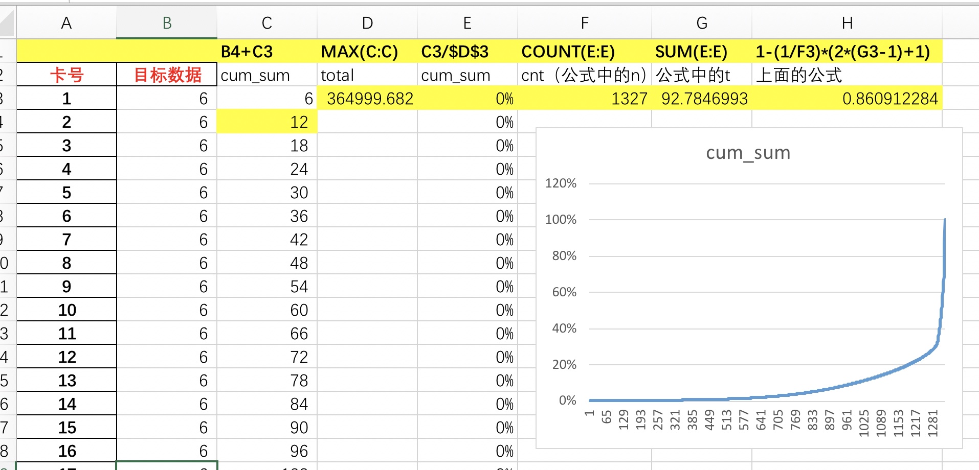This screenshot has height=470, width=979.
Task: Click the select-all corner triangle
Action: pyautogui.click(x=7, y=23)
